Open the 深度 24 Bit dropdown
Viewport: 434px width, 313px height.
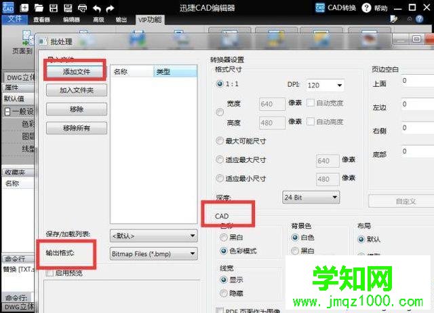click(x=311, y=198)
